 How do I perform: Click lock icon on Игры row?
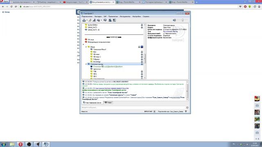coord(139,47)
